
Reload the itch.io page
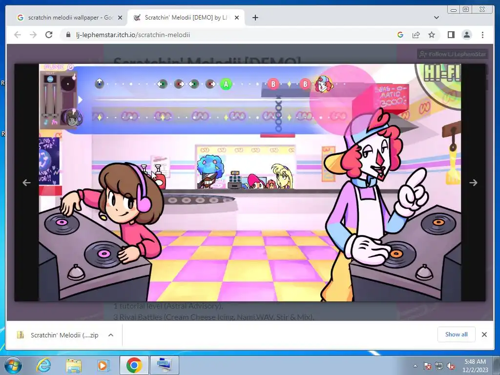pyautogui.click(x=49, y=35)
